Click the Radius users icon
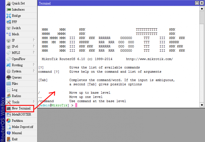The height and width of the screenshot is (142, 205). click(x=9, y=96)
